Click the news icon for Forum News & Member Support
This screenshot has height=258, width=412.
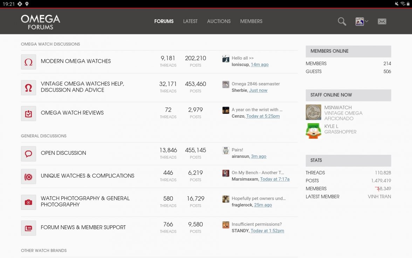[28, 228]
